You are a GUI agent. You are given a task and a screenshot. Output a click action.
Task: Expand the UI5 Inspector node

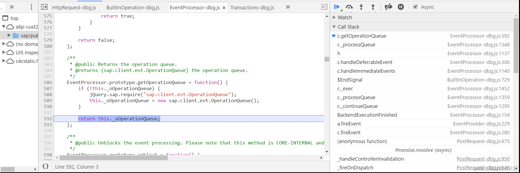(4, 52)
